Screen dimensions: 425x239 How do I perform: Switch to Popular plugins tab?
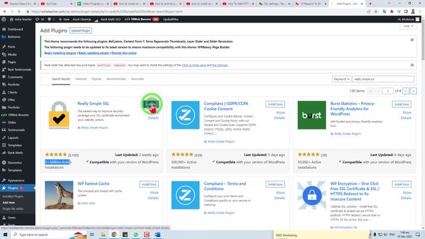[x=96, y=79]
